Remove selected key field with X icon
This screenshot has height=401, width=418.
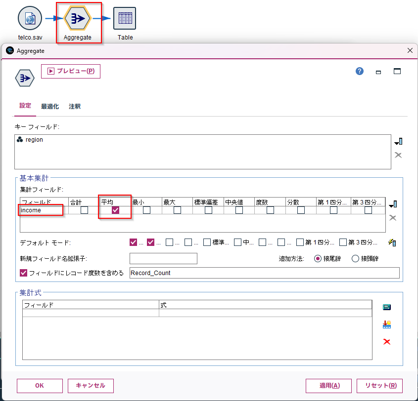398,155
